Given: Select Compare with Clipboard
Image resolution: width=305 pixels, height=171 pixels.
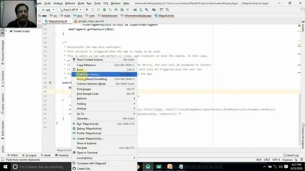Looking at the screenshot, I should [104, 163].
